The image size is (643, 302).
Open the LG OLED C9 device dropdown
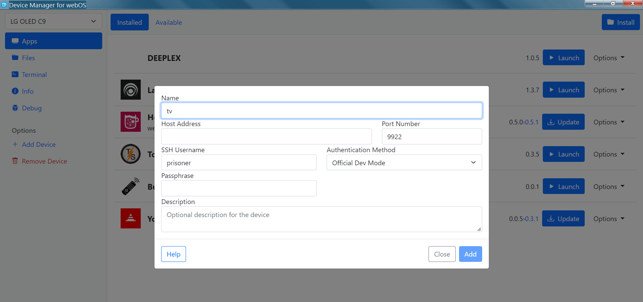coord(54,21)
